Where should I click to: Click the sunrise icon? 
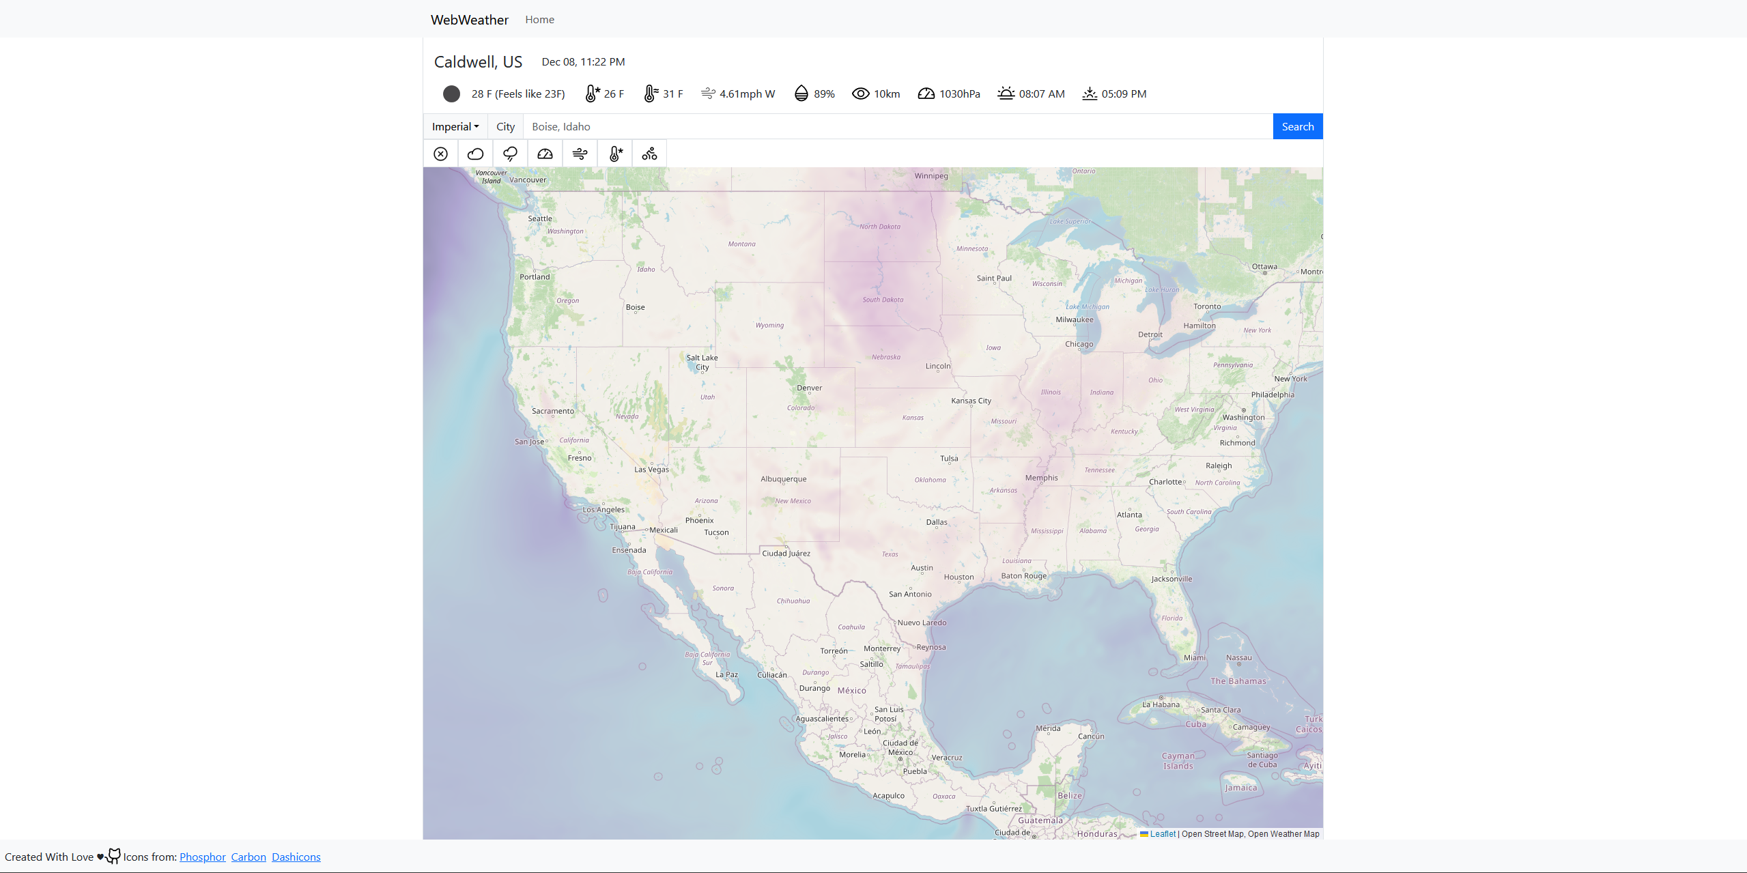point(1006,94)
